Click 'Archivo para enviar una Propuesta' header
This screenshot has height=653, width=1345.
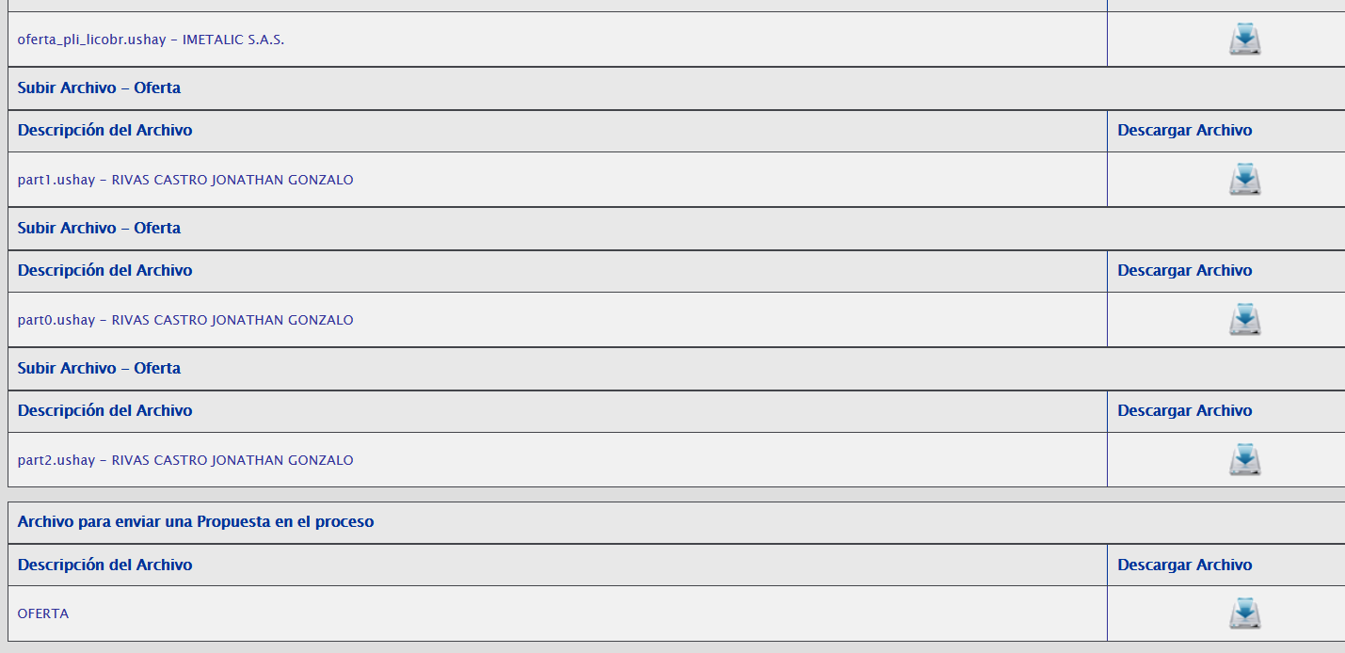pos(196,521)
